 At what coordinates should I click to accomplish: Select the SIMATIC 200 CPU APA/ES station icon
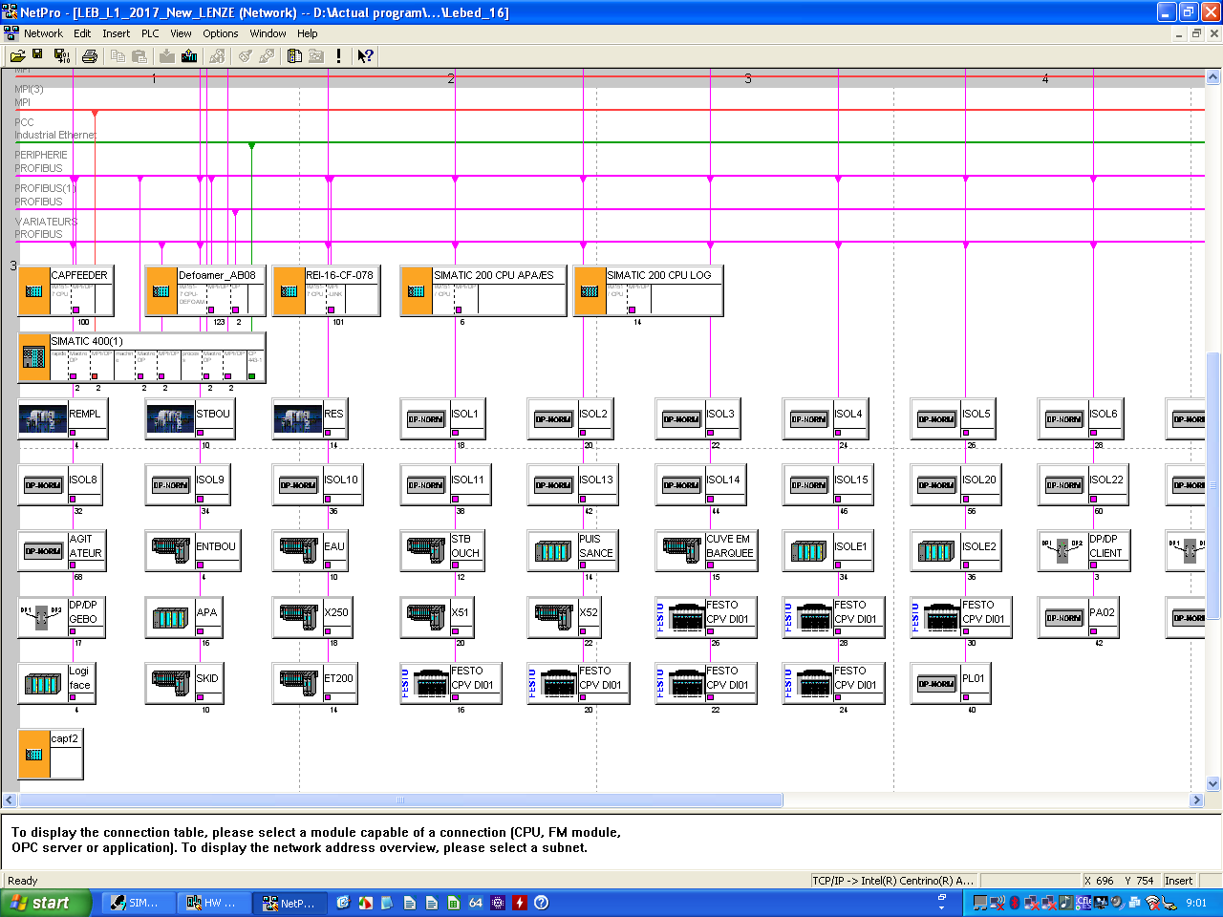(x=417, y=291)
